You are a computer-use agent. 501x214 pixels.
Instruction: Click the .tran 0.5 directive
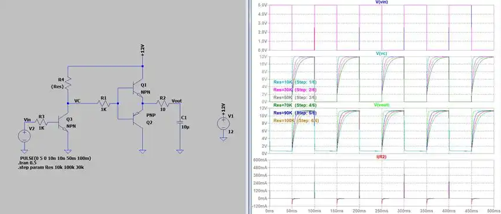click(x=27, y=163)
